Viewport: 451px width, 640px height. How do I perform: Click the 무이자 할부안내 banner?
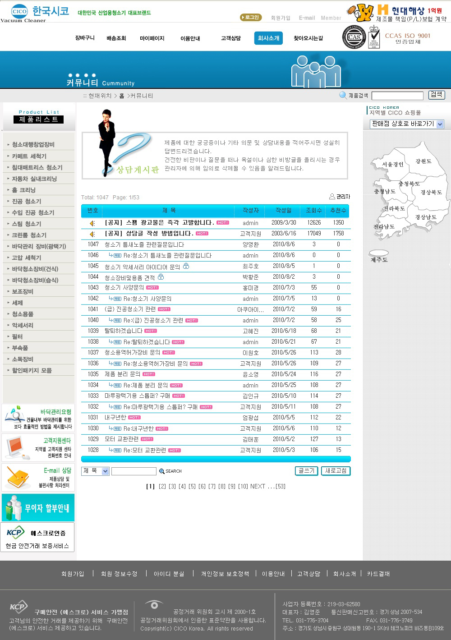click(38, 508)
